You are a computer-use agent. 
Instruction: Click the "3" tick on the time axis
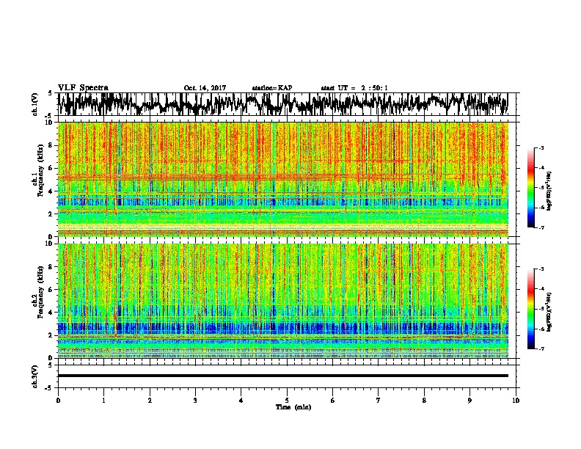195,401
